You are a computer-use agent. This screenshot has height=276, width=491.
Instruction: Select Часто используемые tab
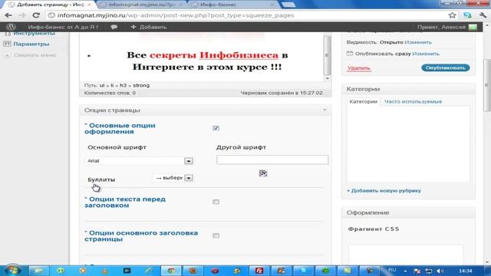[413, 102]
